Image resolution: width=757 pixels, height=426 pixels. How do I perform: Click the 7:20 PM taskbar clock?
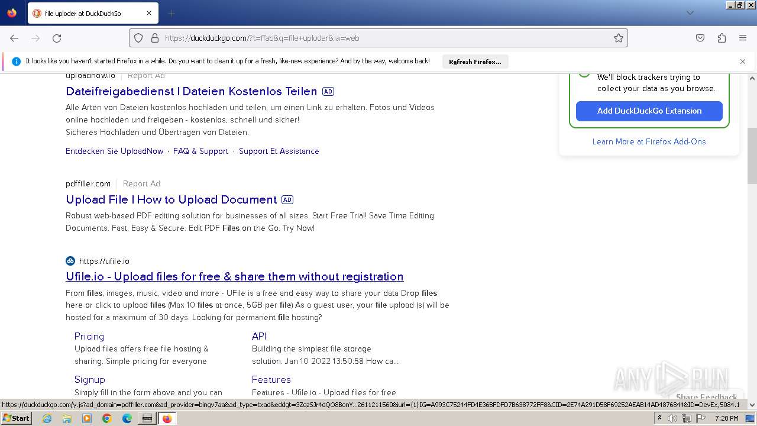coord(726,418)
